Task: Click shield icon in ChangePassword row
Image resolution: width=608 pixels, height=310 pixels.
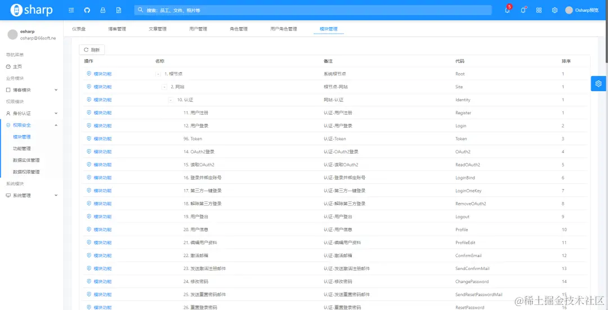Action: [x=89, y=281]
